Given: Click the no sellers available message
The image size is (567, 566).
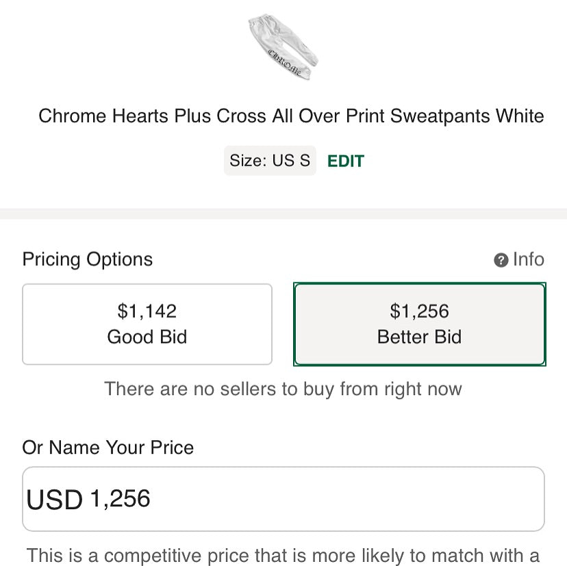Looking at the screenshot, I should click(x=283, y=389).
